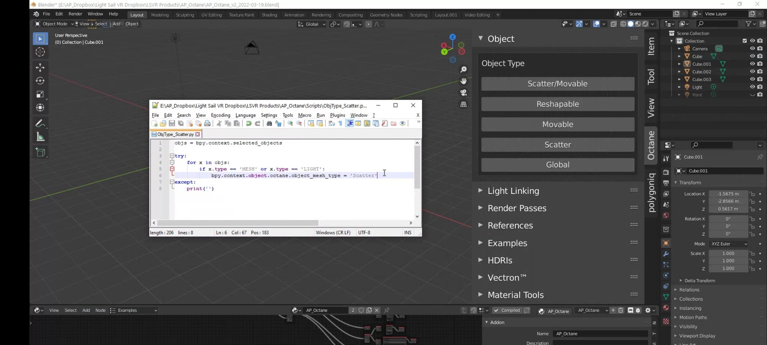Open the Octane sidebar tab
Image resolution: width=767 pixels, height=345 pixels.
coord(651,145)
